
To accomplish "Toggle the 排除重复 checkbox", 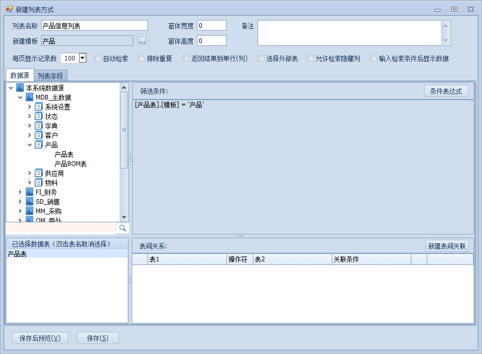I will tap(141, 58).
